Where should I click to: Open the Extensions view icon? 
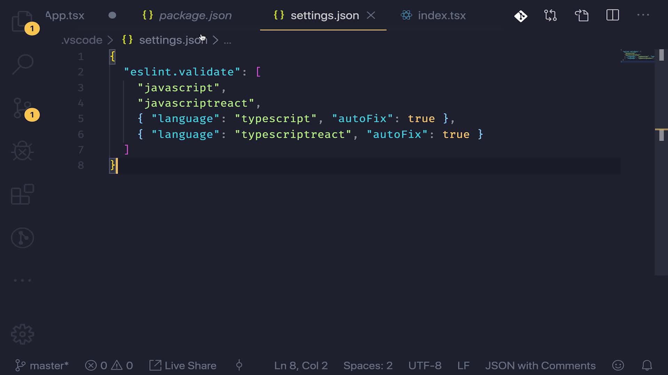pos(22,194)
